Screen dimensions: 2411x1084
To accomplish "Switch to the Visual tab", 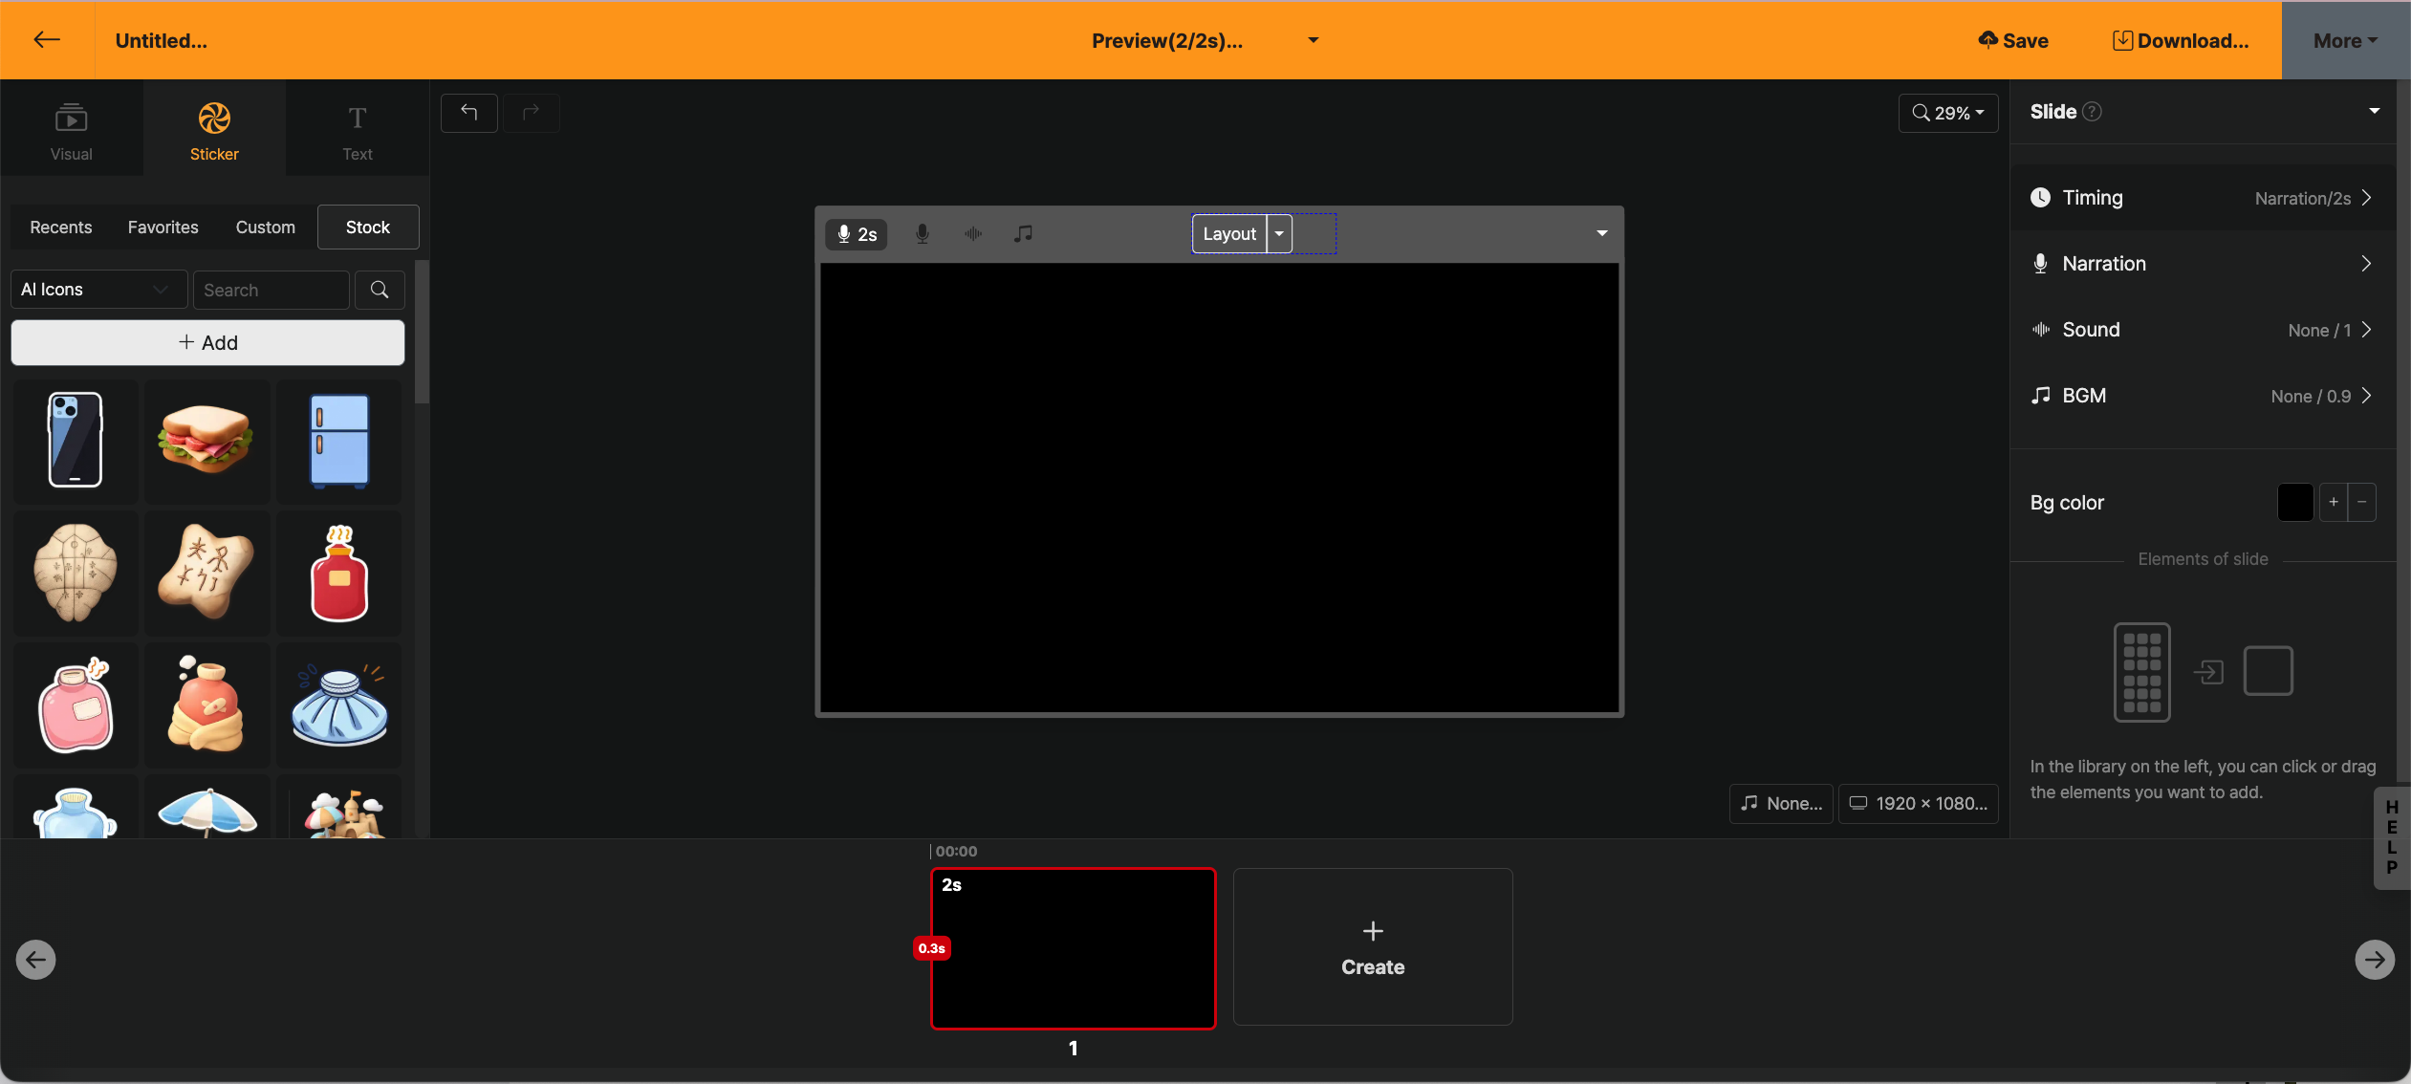I will [72, 131].
